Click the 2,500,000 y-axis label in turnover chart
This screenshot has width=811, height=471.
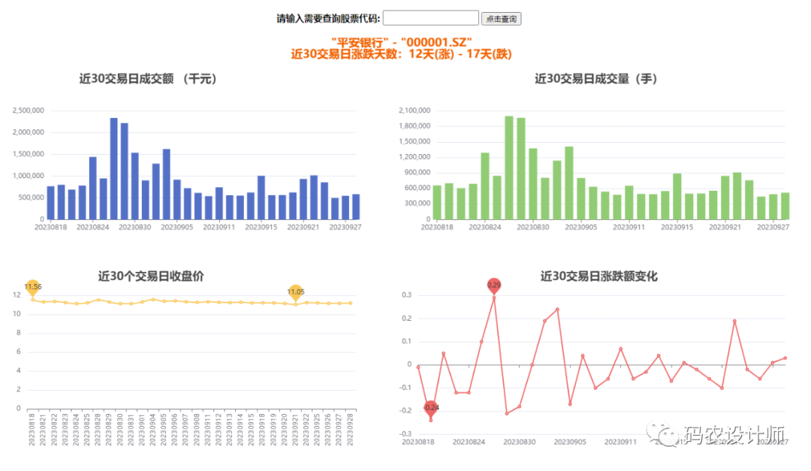(29, 110)
